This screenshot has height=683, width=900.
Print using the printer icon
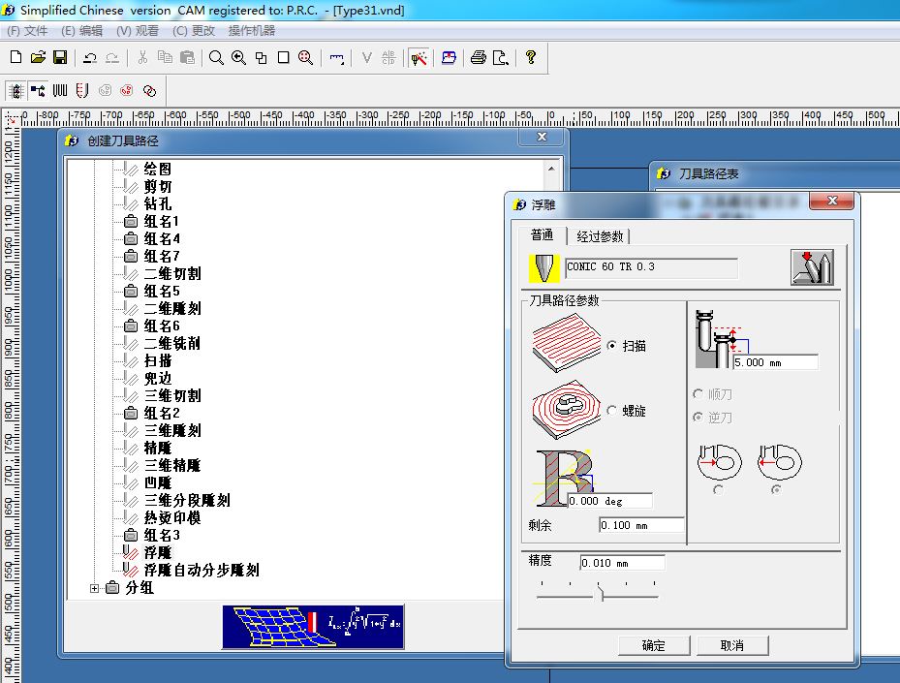pyautogui.click(x=479, y=57)
